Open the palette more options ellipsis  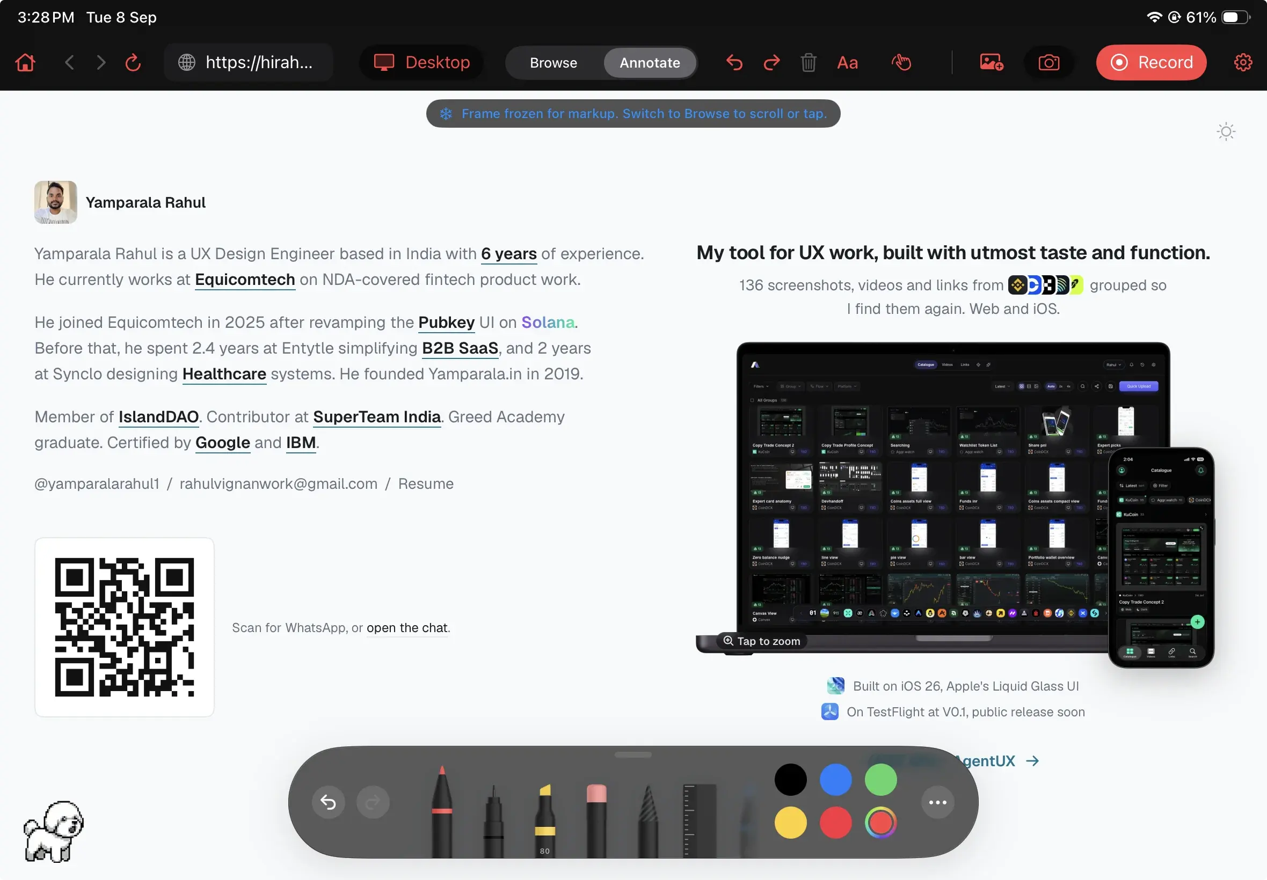click(938, 802)
